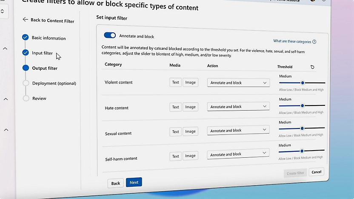Viewport: 354px width, 199px height.
Task: Click the up-down expander at the sidebar top
Action: pos(2,11)
